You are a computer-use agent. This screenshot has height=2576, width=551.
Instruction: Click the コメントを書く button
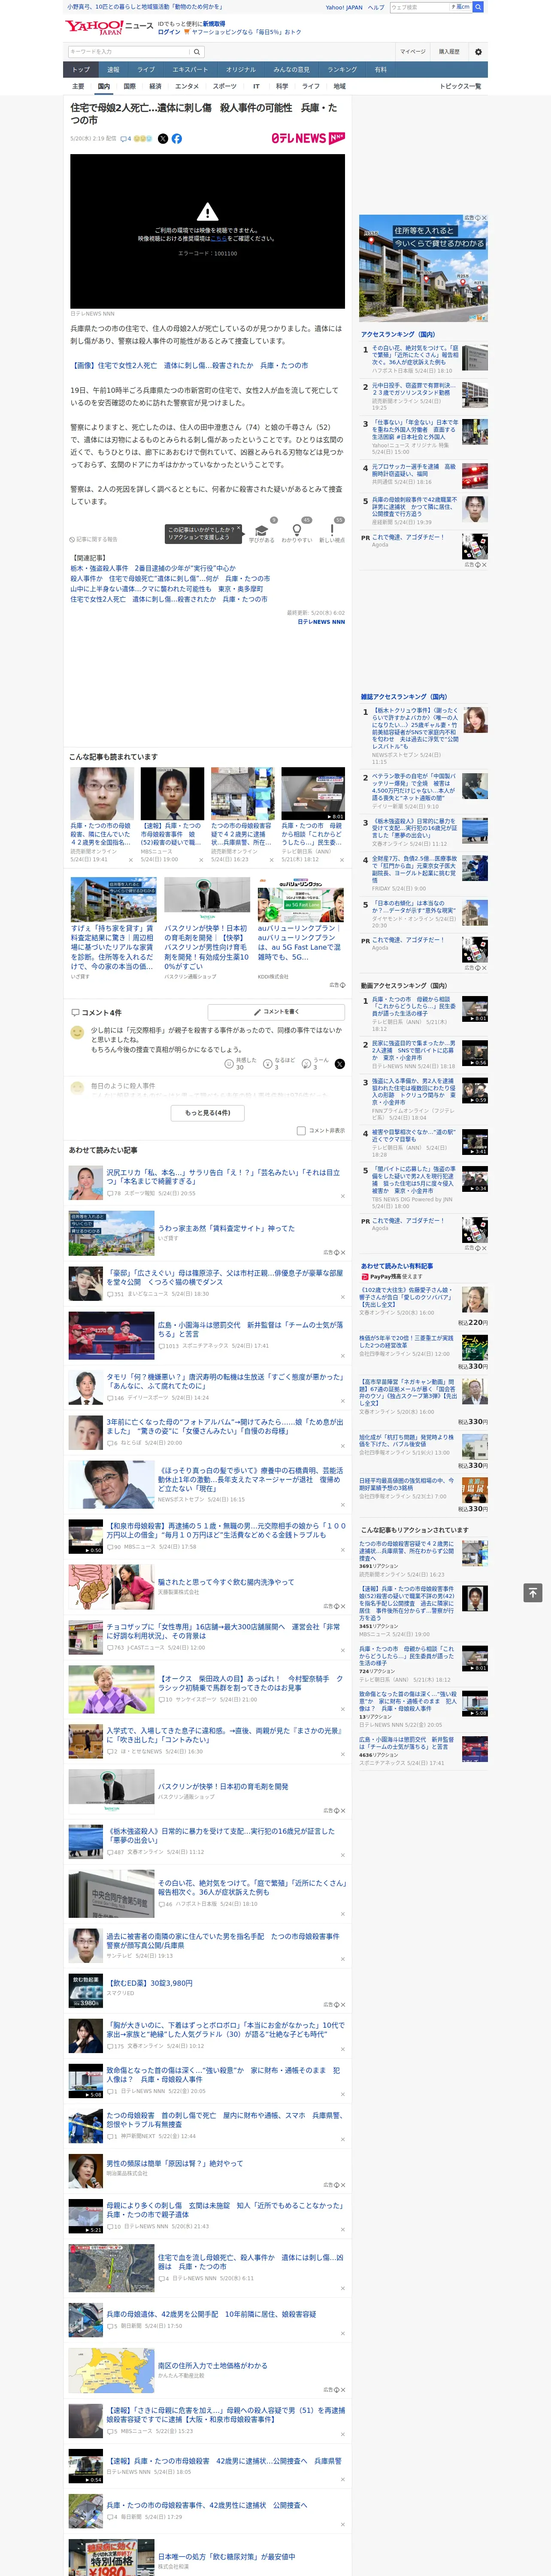pos(276,1011)
